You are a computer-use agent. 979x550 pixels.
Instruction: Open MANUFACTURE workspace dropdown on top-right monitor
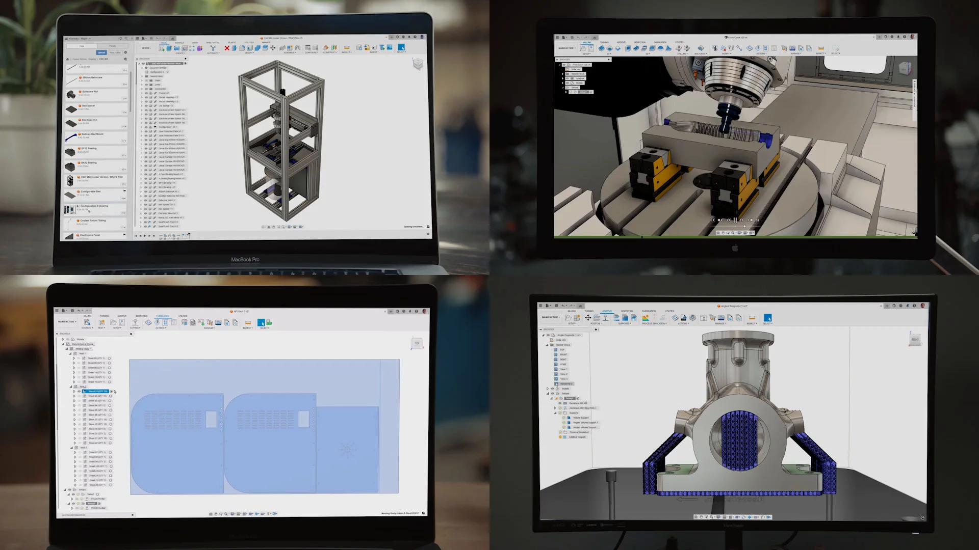[567, 48]
